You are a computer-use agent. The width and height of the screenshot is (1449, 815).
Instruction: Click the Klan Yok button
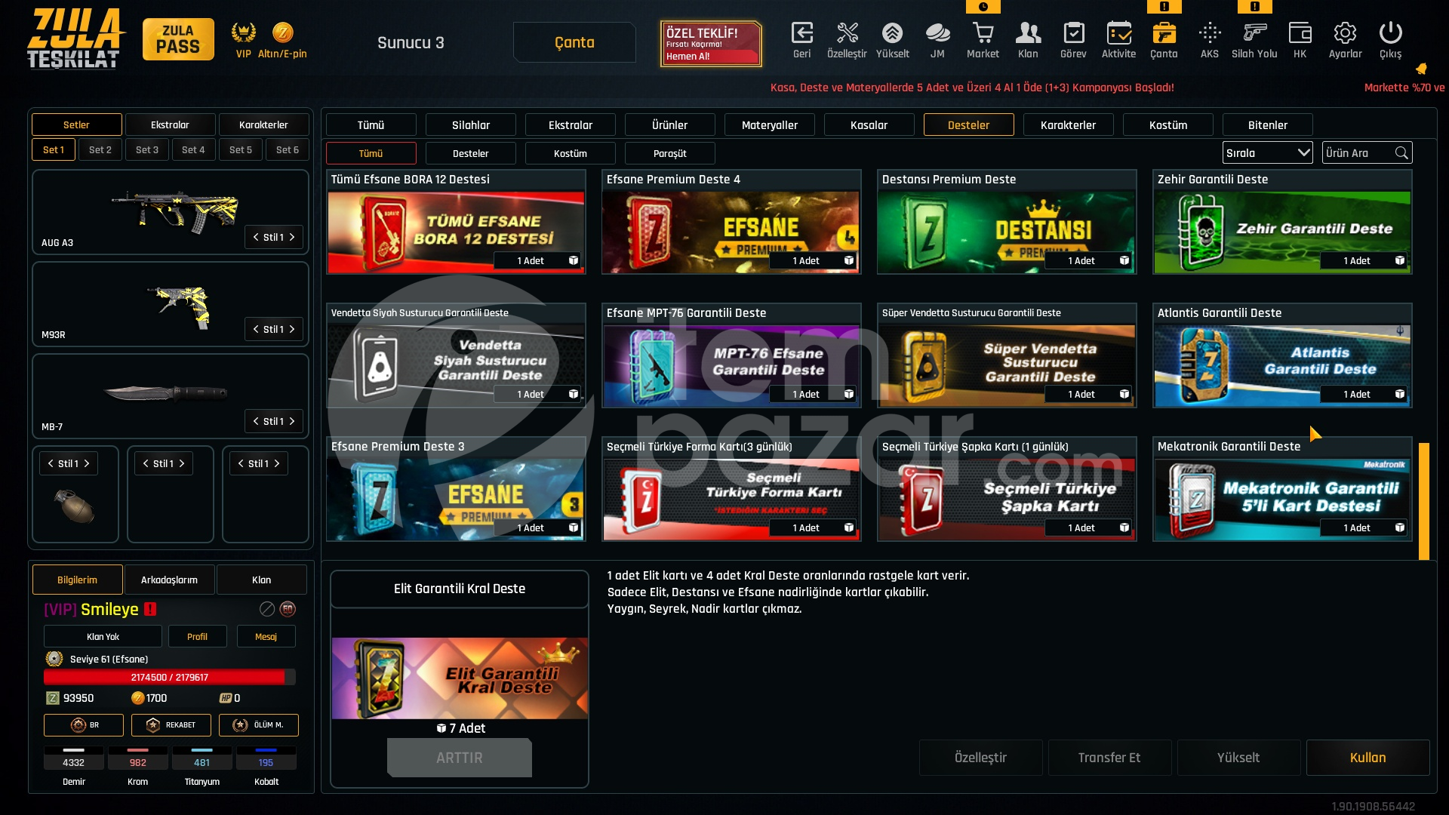[x=103, y=636]
